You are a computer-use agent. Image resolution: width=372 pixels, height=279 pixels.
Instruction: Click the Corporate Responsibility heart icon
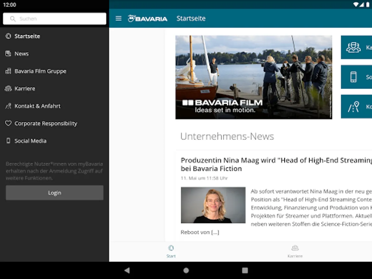pos(8,123)
